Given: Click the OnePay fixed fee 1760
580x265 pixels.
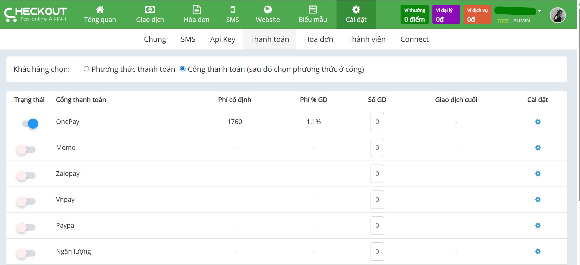Looking at the screenshot, I should tap(235, 122).
